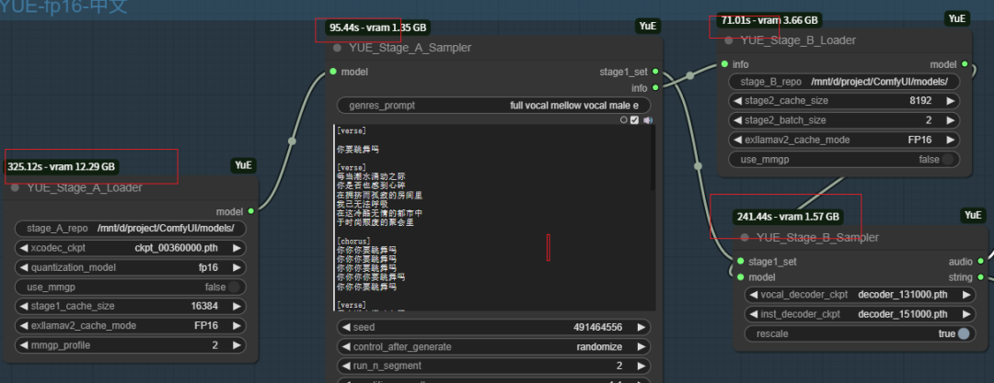Select the YUE_Stage_A_Sampler node title

tap(410, 48)
